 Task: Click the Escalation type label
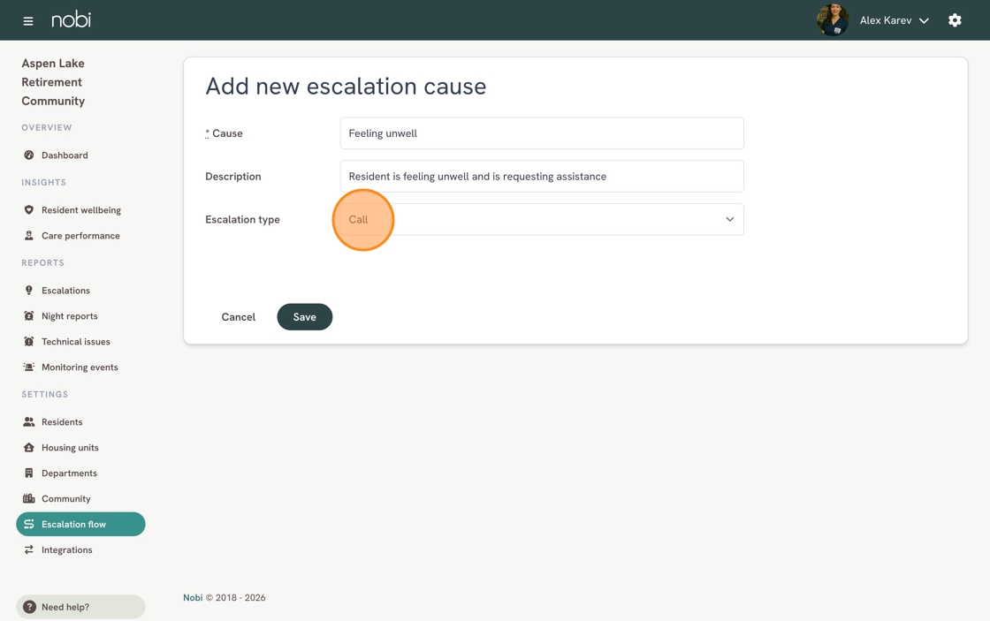242,219
